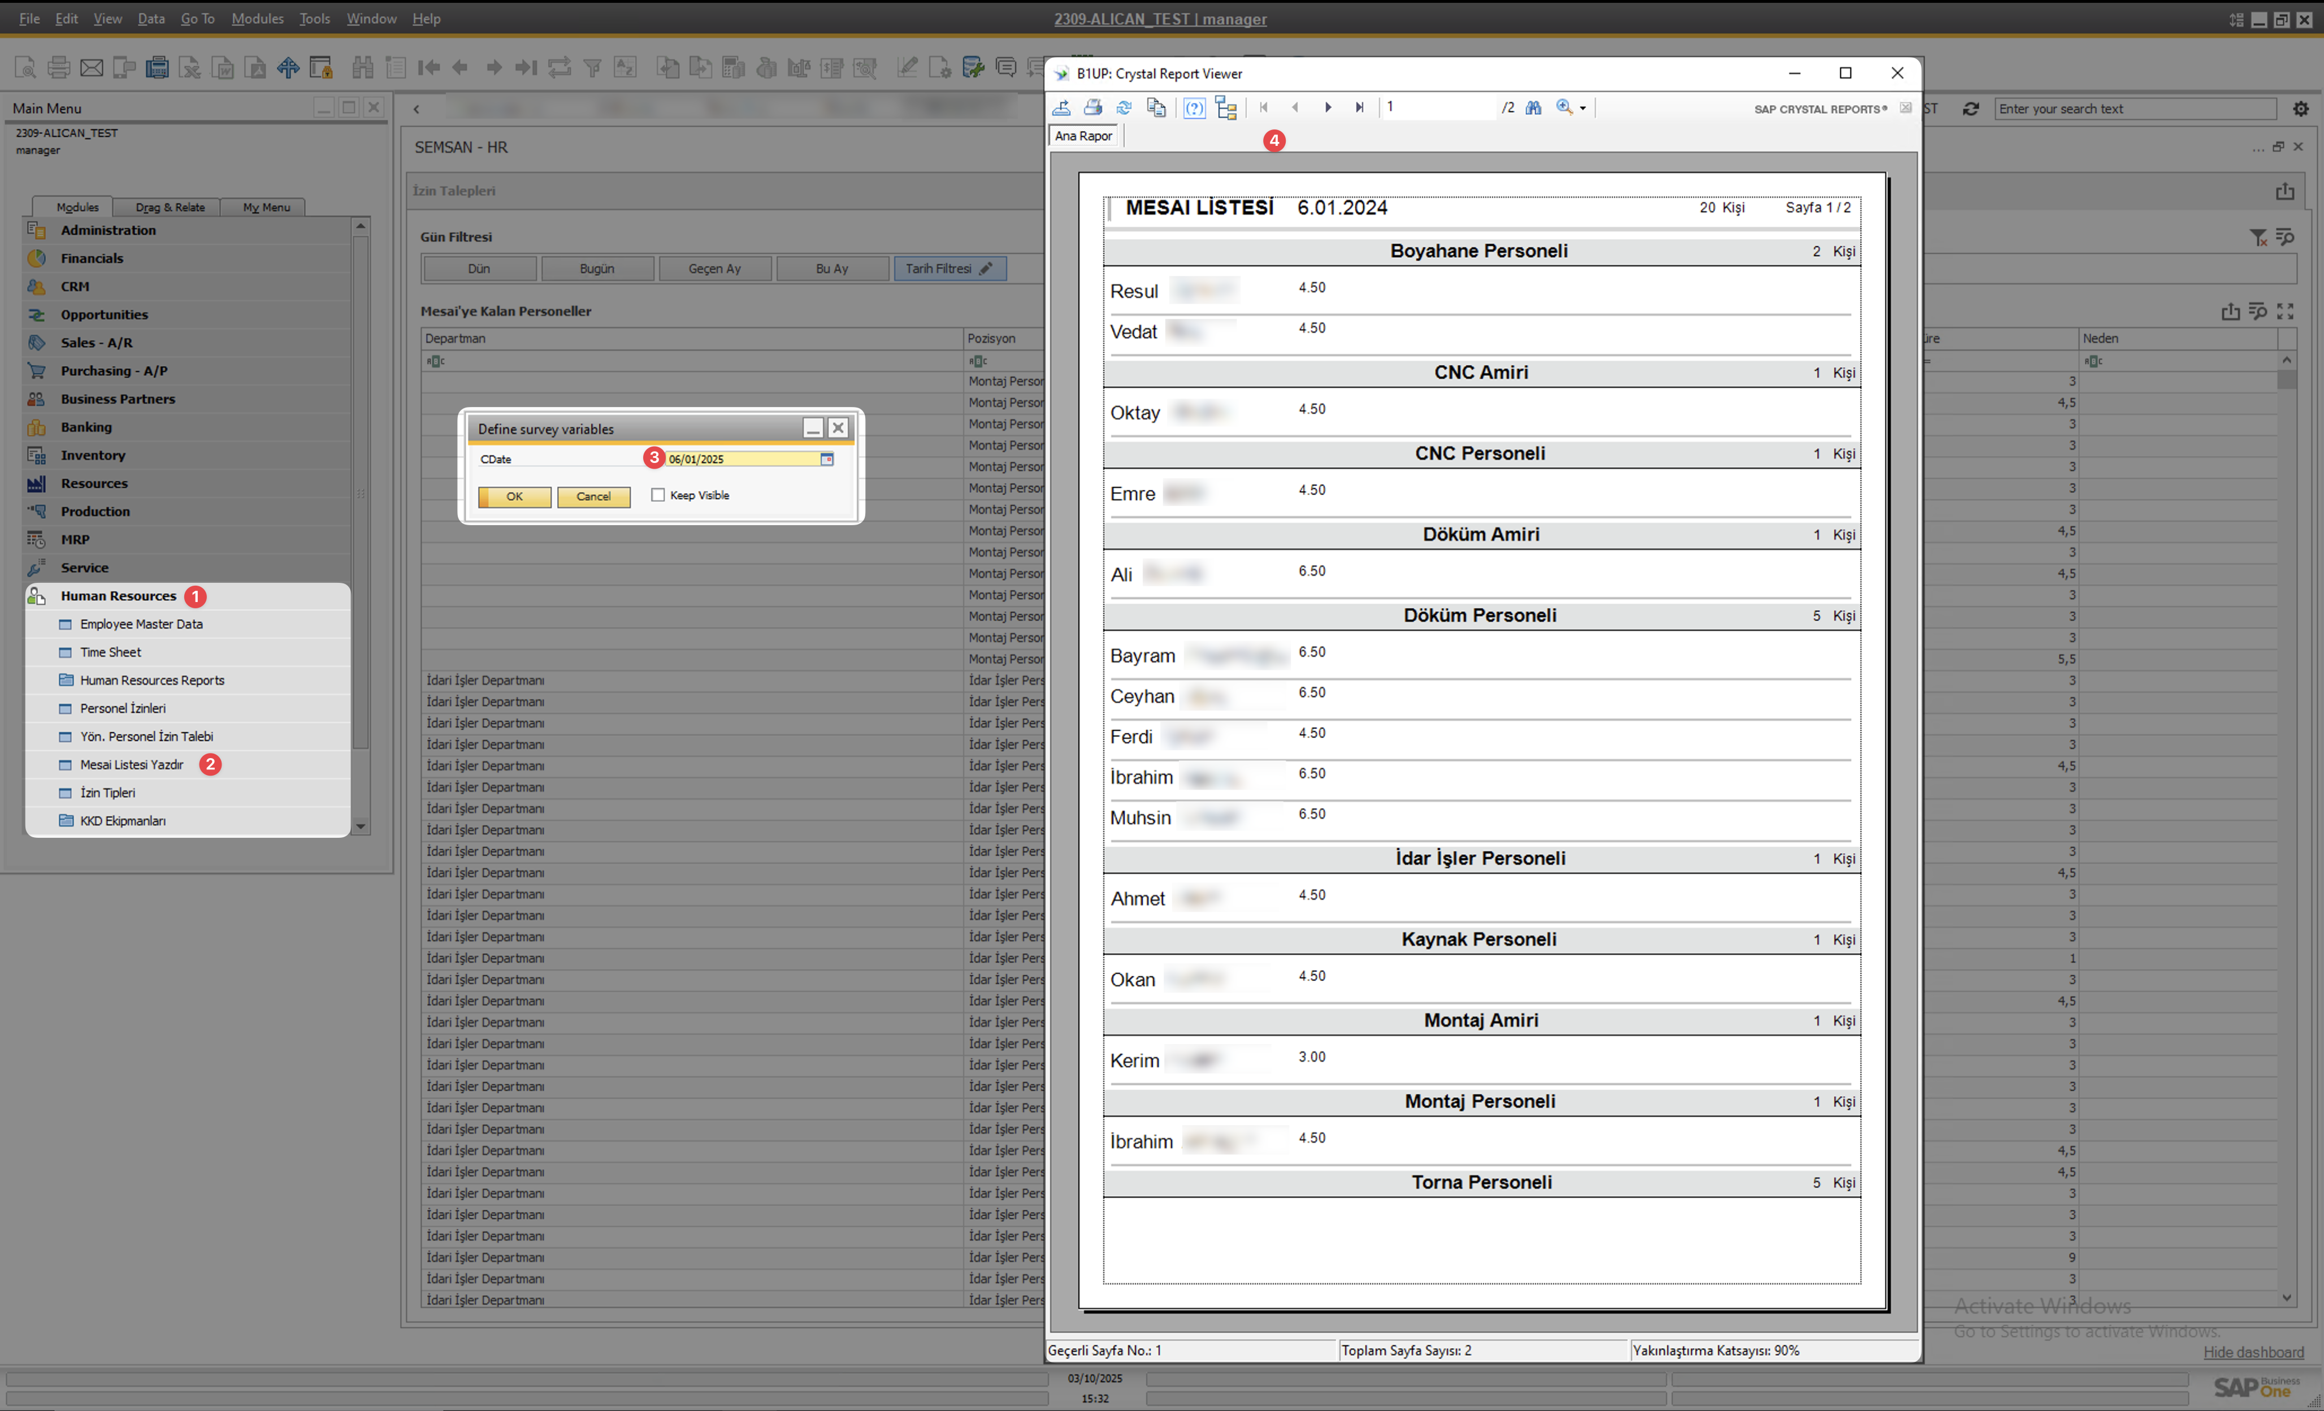This screenshot has width=2324, height=1411.
Task: Click the dashboard refresh icon beside search
Action: click(x=1971, y=109)
